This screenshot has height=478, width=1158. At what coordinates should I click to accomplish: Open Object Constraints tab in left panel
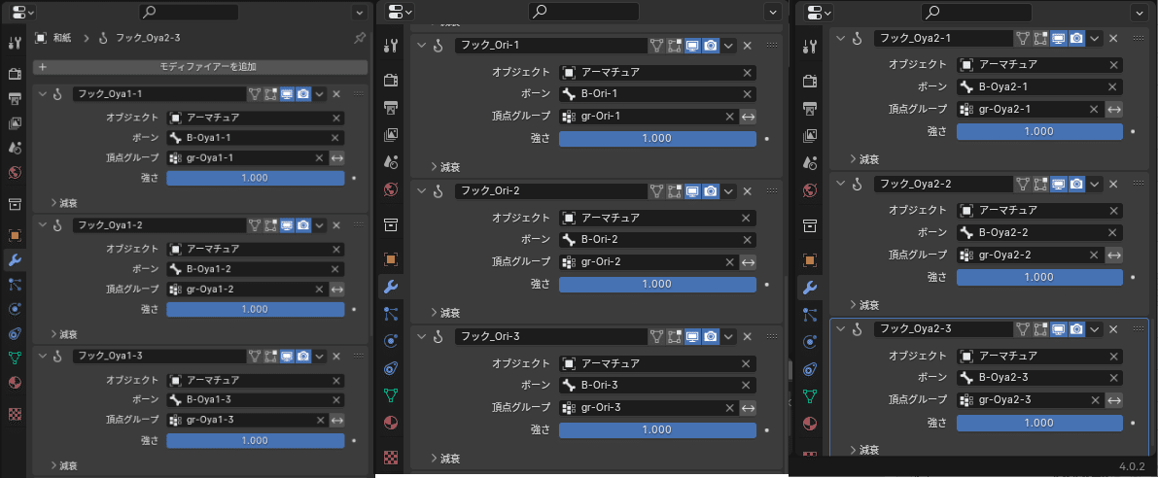15,333
